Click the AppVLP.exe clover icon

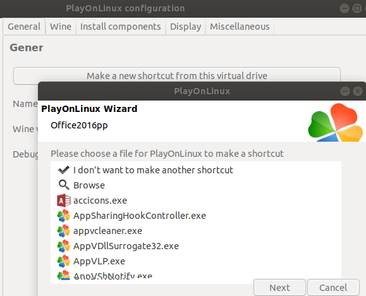63,261
